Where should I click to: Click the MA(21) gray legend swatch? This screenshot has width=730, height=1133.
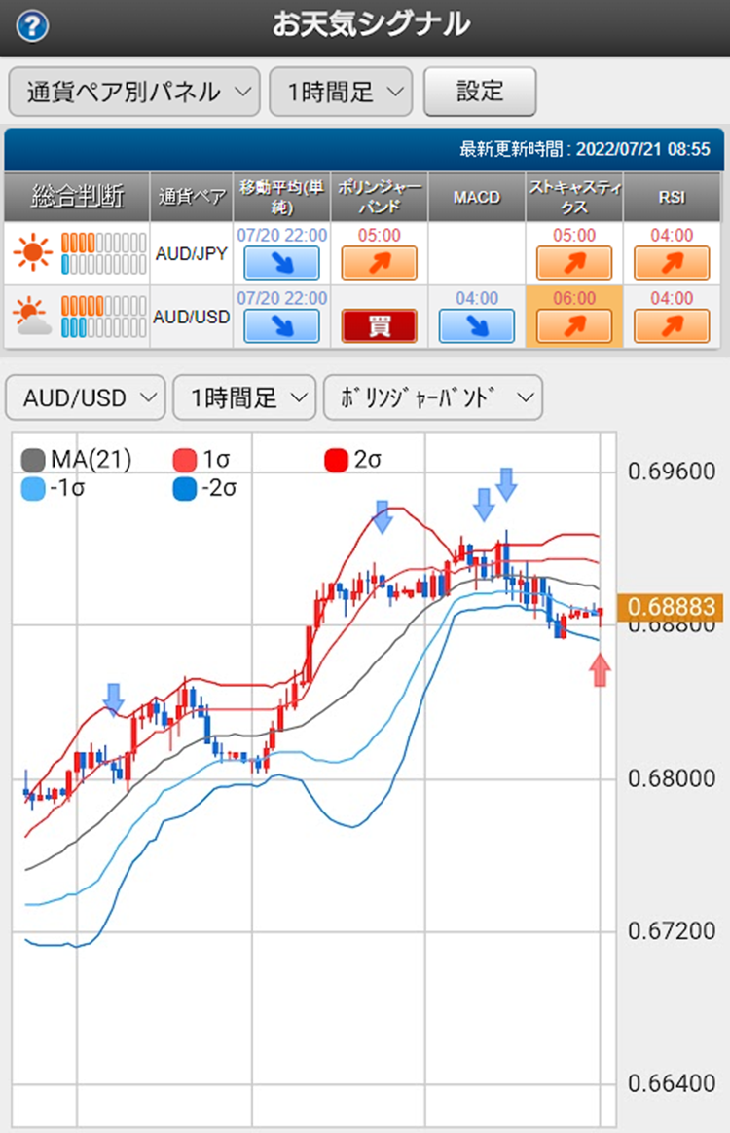33,460
